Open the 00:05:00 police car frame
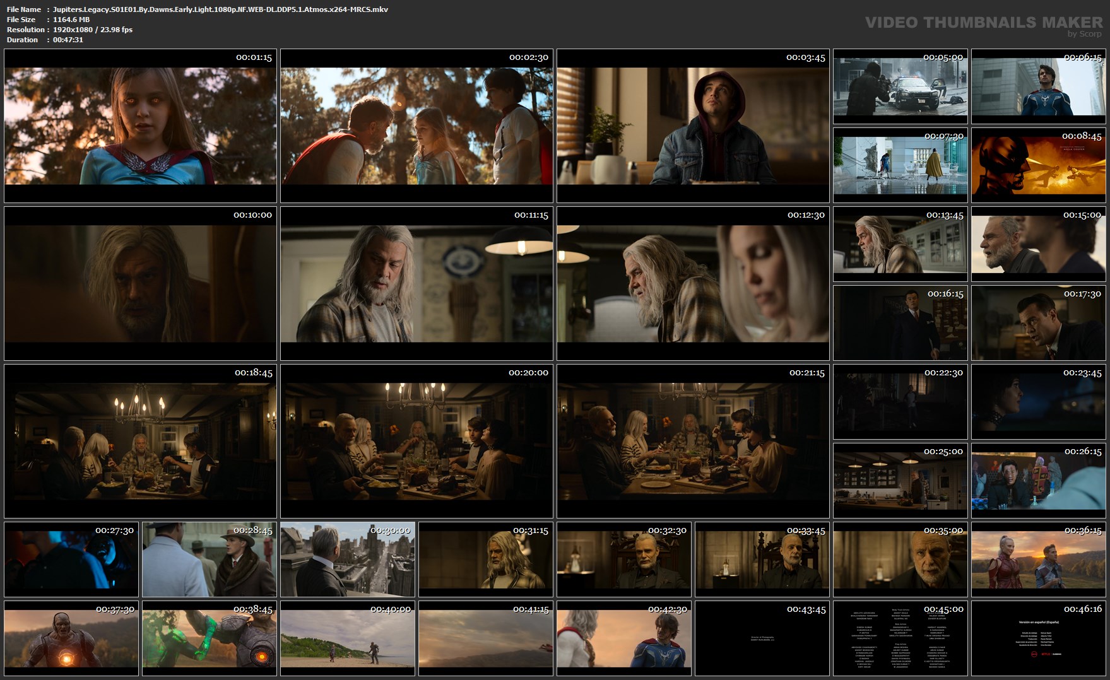Image resolution: width=1110 pixels, height=680 pixels. 900,86
